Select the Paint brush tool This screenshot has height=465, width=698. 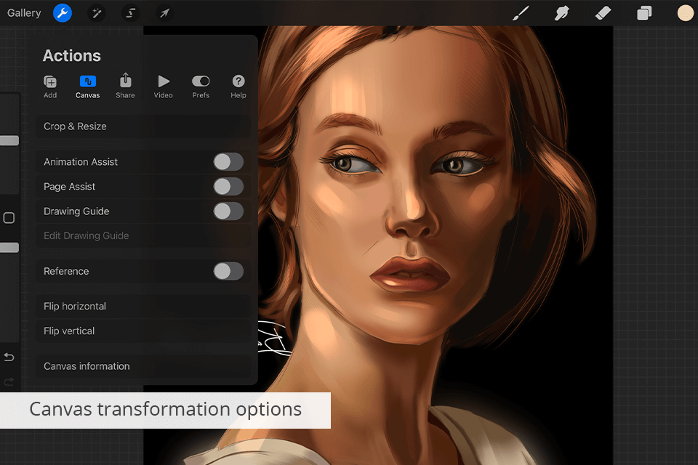[521, 13]
